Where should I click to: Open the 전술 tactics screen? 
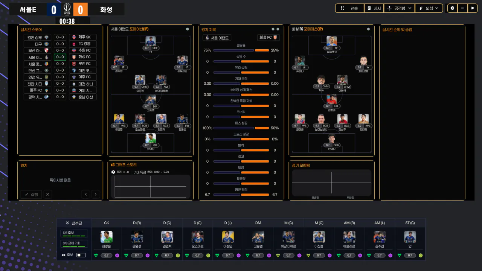coord(349,8)
